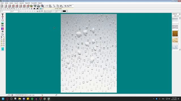Open the File(F) menu
Screen dimensions: 181x101
(2, 3)
